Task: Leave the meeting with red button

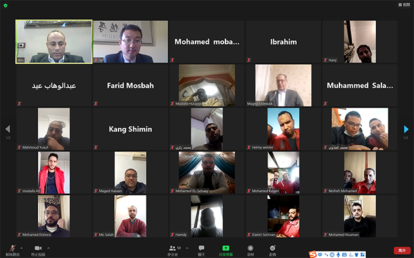Action: point(402,250)
